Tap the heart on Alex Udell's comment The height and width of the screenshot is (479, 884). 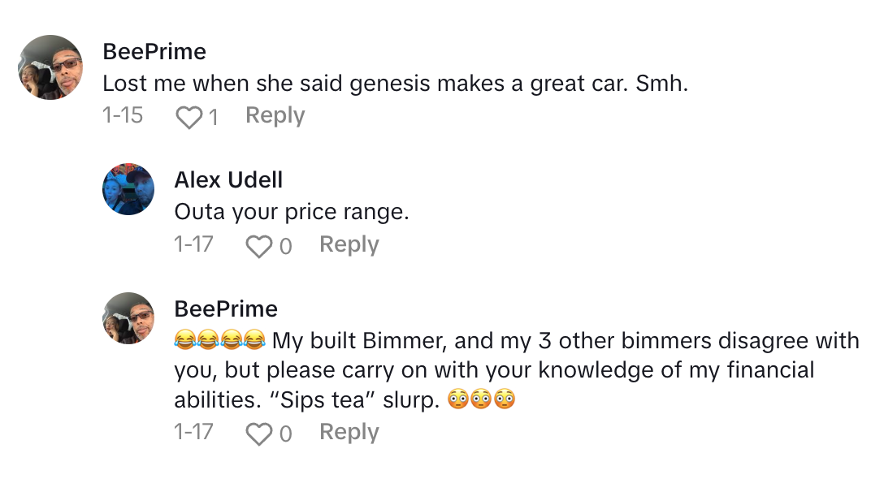click(259, 246)
